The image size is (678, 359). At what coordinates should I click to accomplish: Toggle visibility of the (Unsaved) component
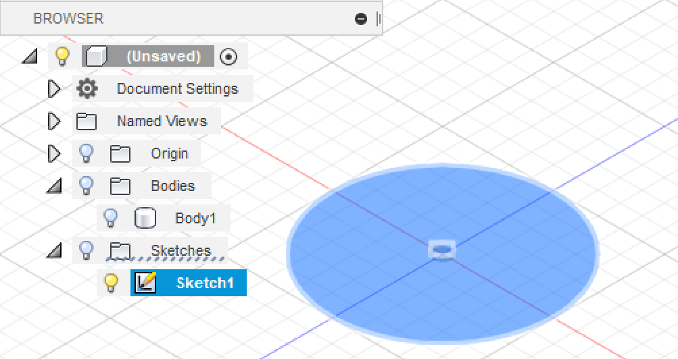[x=62, y=56]
